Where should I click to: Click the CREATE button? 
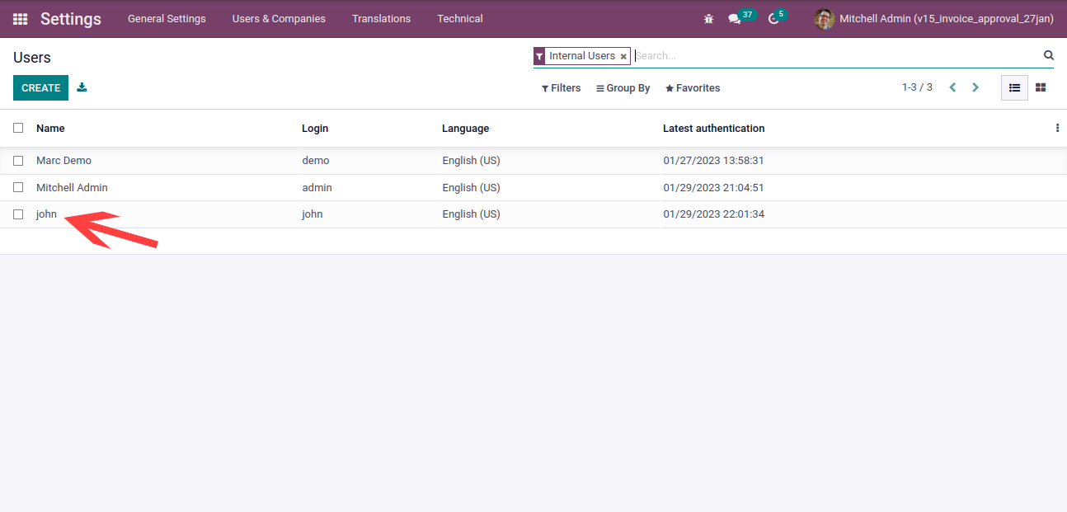[40, 87]
